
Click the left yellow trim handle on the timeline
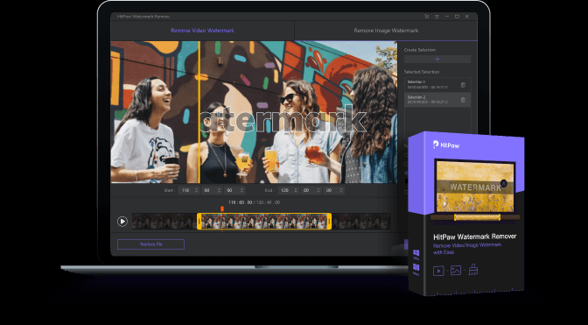click(x=199, y=222)
